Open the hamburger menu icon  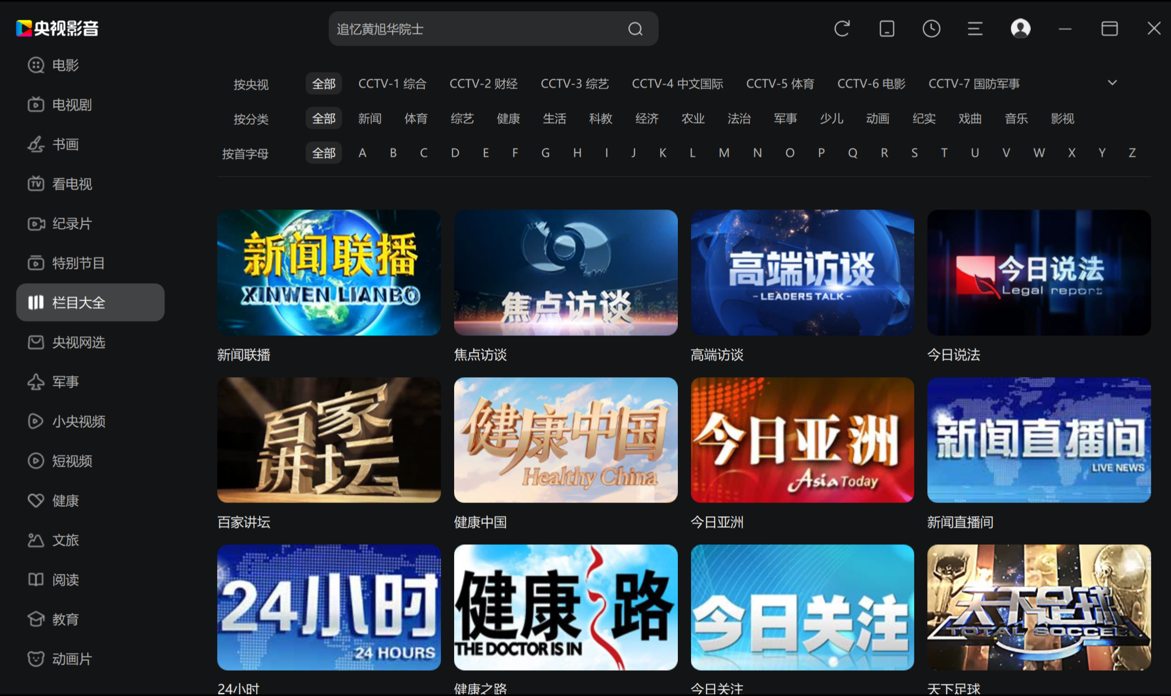[x=975, y=29]
